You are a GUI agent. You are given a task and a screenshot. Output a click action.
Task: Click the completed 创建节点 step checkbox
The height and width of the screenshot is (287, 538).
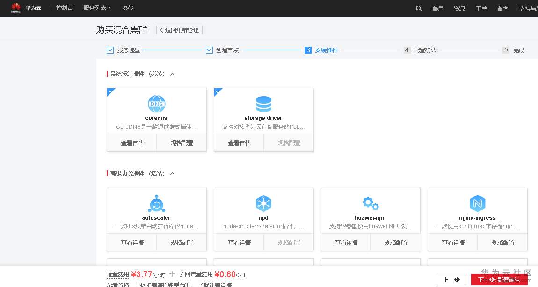click(209, 50)
